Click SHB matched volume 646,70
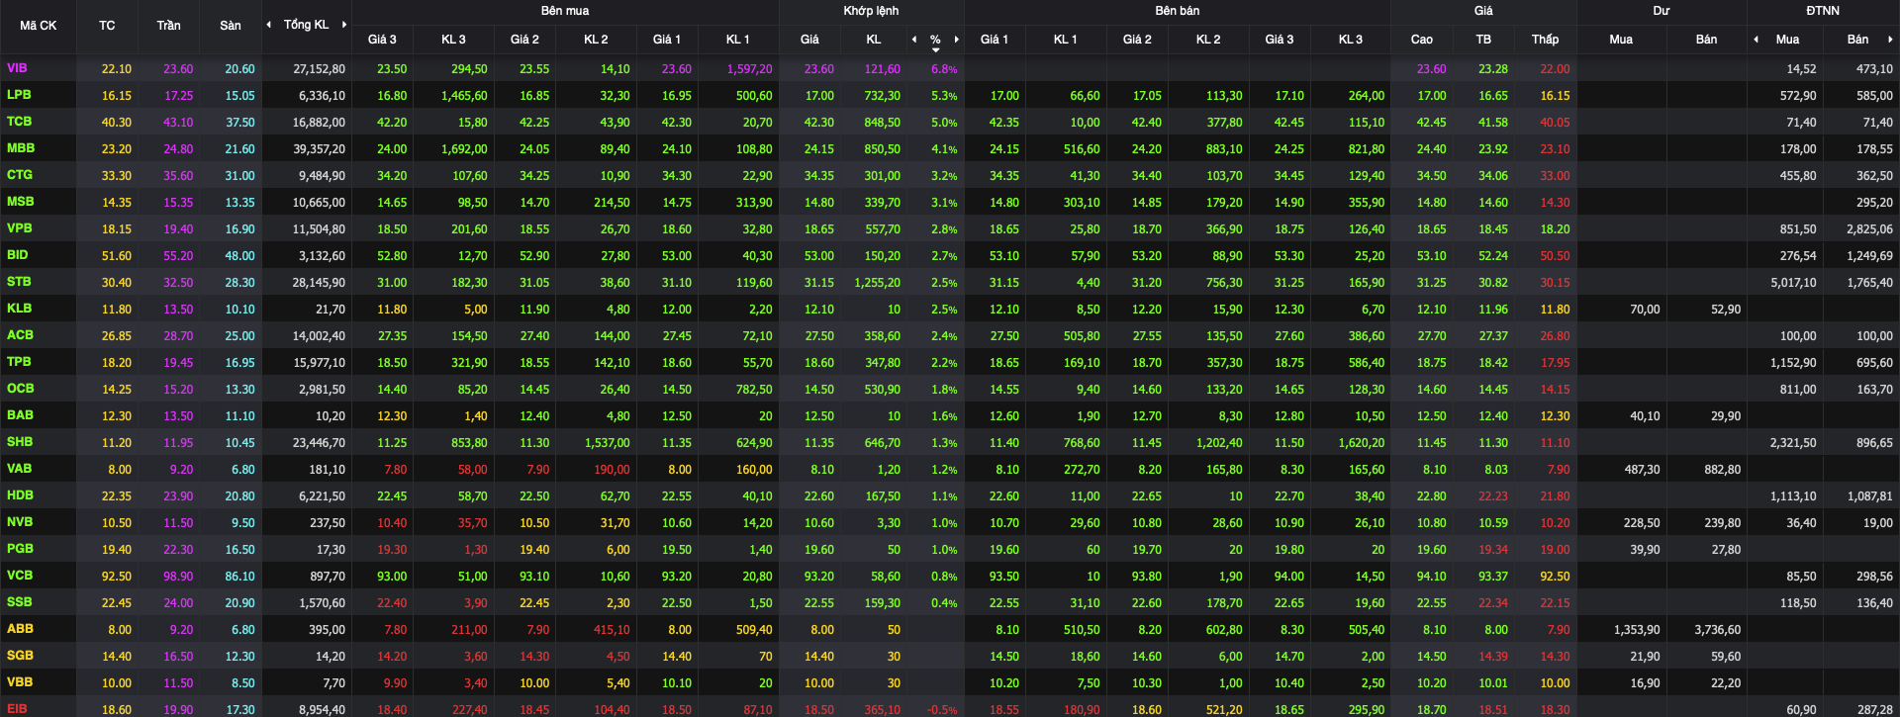This screenshot has height=717, width=1900. point(882,443)
